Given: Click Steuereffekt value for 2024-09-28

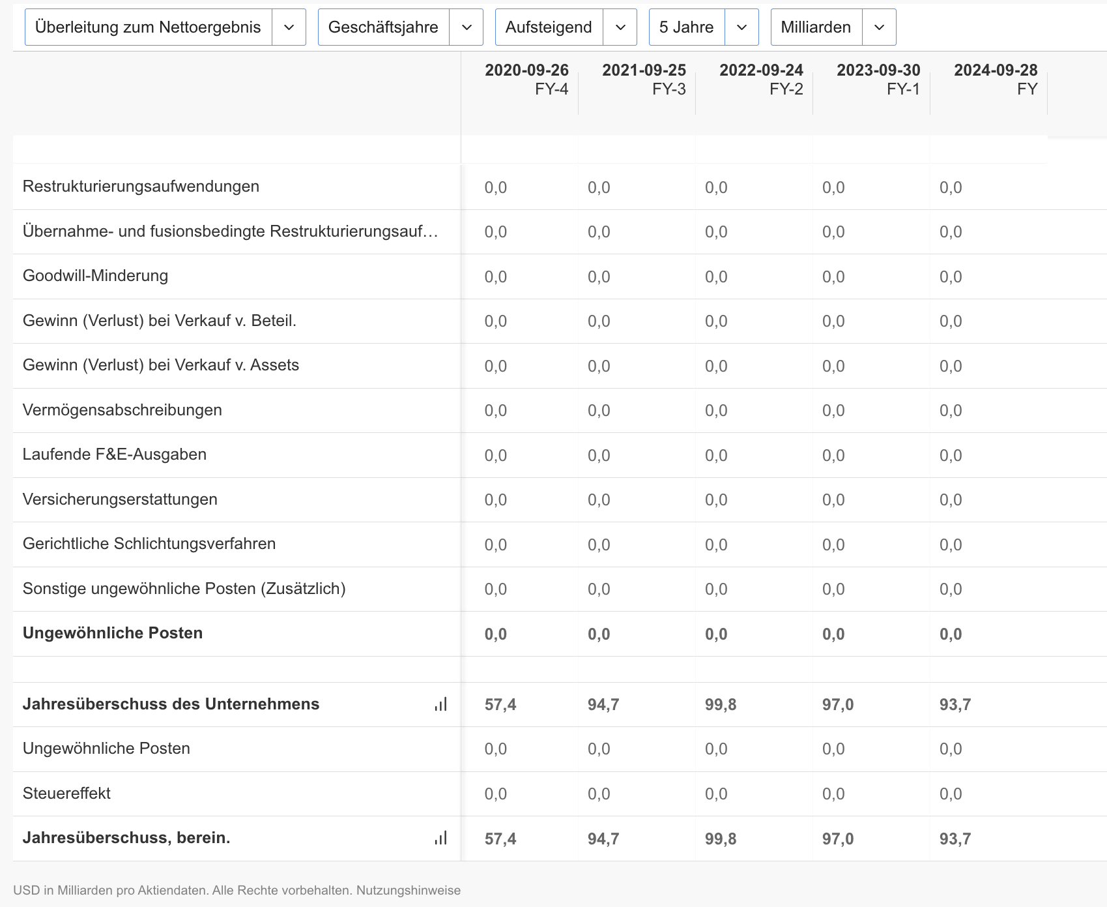Looking at the screenshot, I should (x=951, y=794).
